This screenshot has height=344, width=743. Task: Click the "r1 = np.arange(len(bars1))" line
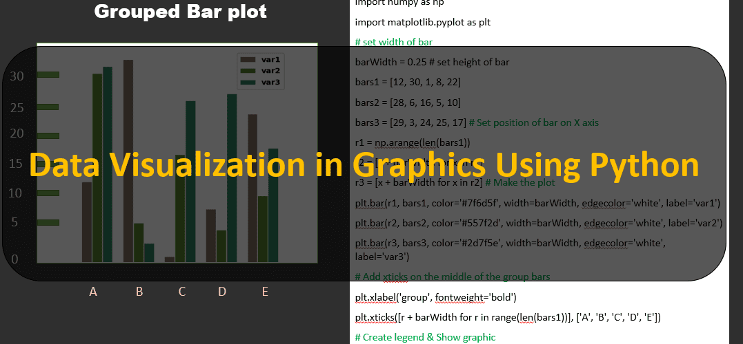[413, 142]
